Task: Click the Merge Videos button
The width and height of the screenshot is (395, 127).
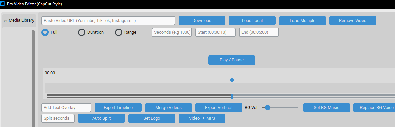Action: [169, 107]
